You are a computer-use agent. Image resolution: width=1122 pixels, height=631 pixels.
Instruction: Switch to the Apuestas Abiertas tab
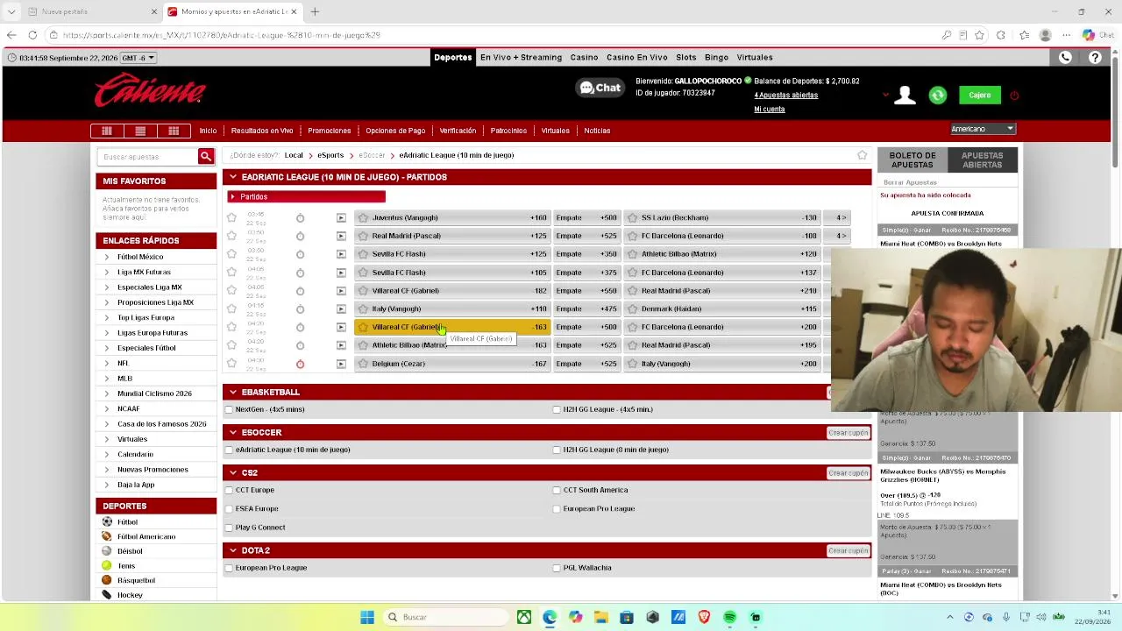click(x=982, y=160)
